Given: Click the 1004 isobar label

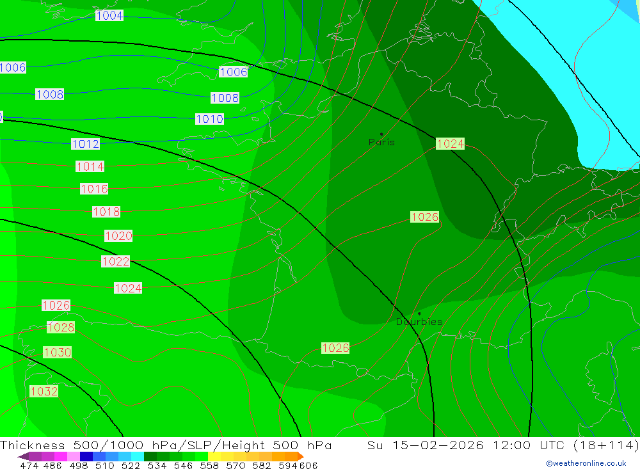Looking at the screenshot, I should [109, 15].
